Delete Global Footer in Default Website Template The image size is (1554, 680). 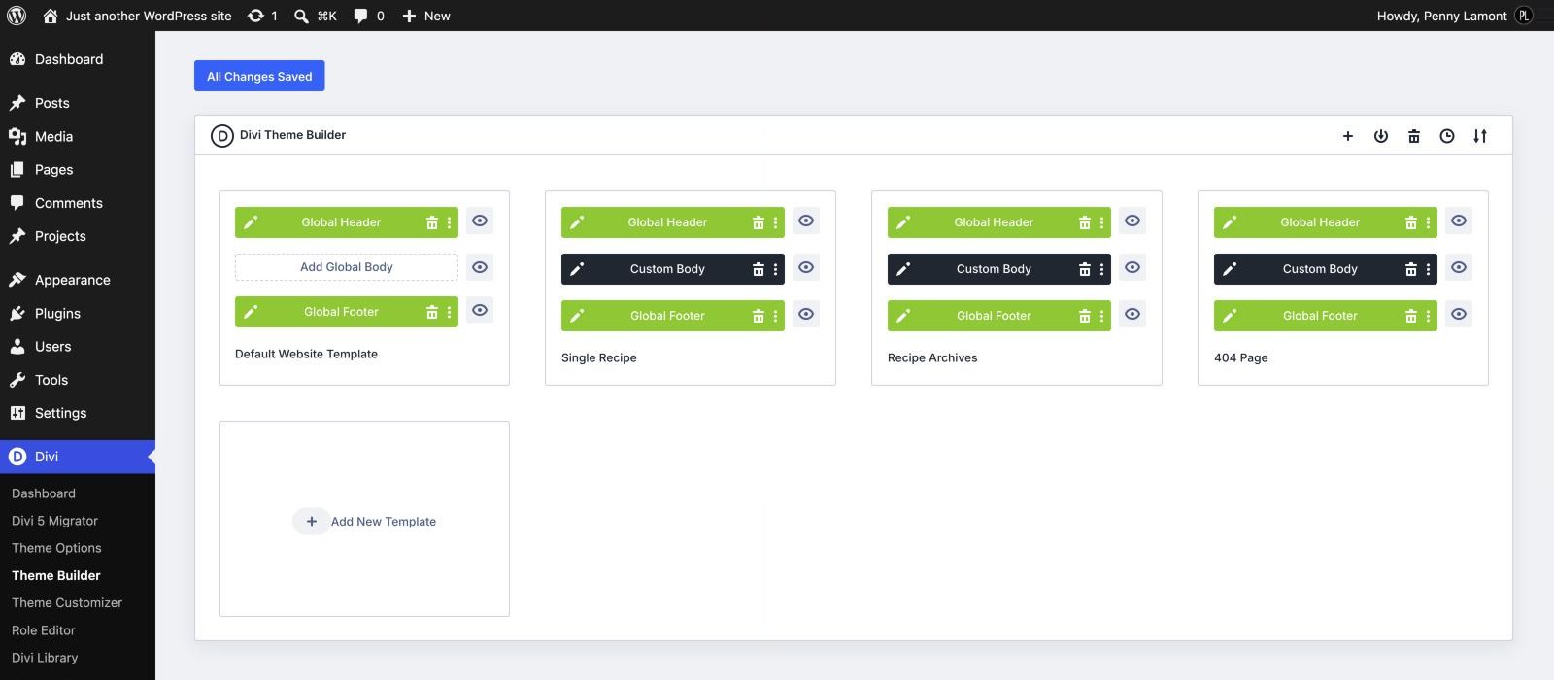point(432,312)
